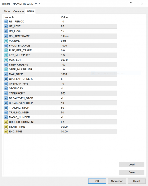The image size is (148, 186).
Task: Click the OK button
Action: [97, 181]
